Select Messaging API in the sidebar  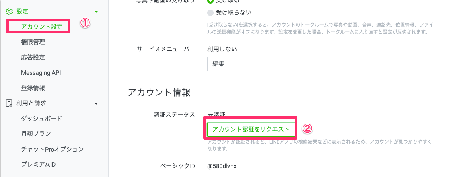coord(41,72)
